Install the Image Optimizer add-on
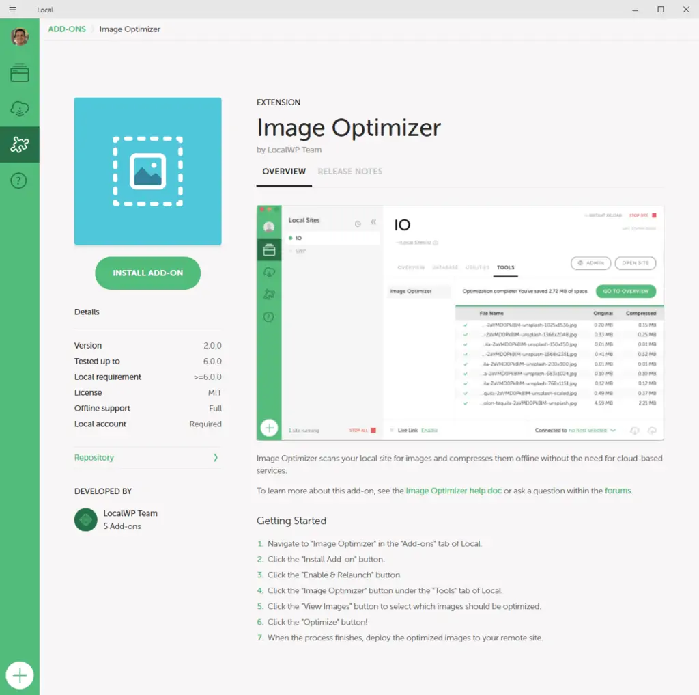 pyautogui.click(x=147, y=273)
